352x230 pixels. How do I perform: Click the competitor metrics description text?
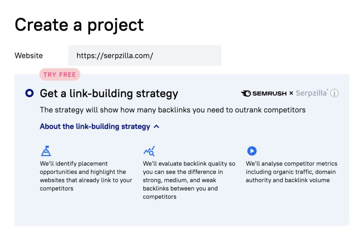pos(291,172)
